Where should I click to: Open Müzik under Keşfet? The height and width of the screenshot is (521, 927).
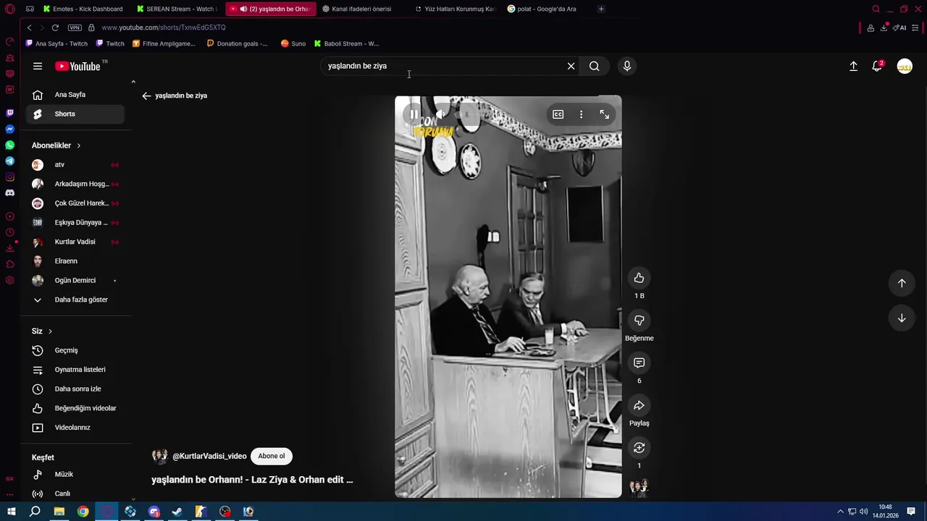[75, 475]
